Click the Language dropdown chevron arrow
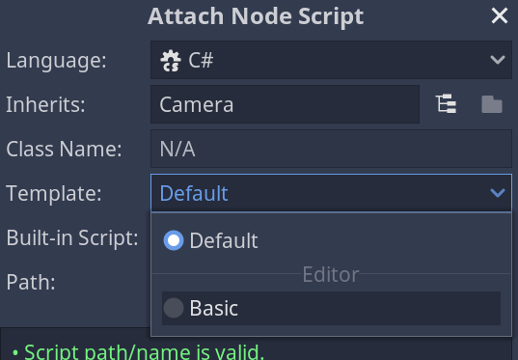 497,60
